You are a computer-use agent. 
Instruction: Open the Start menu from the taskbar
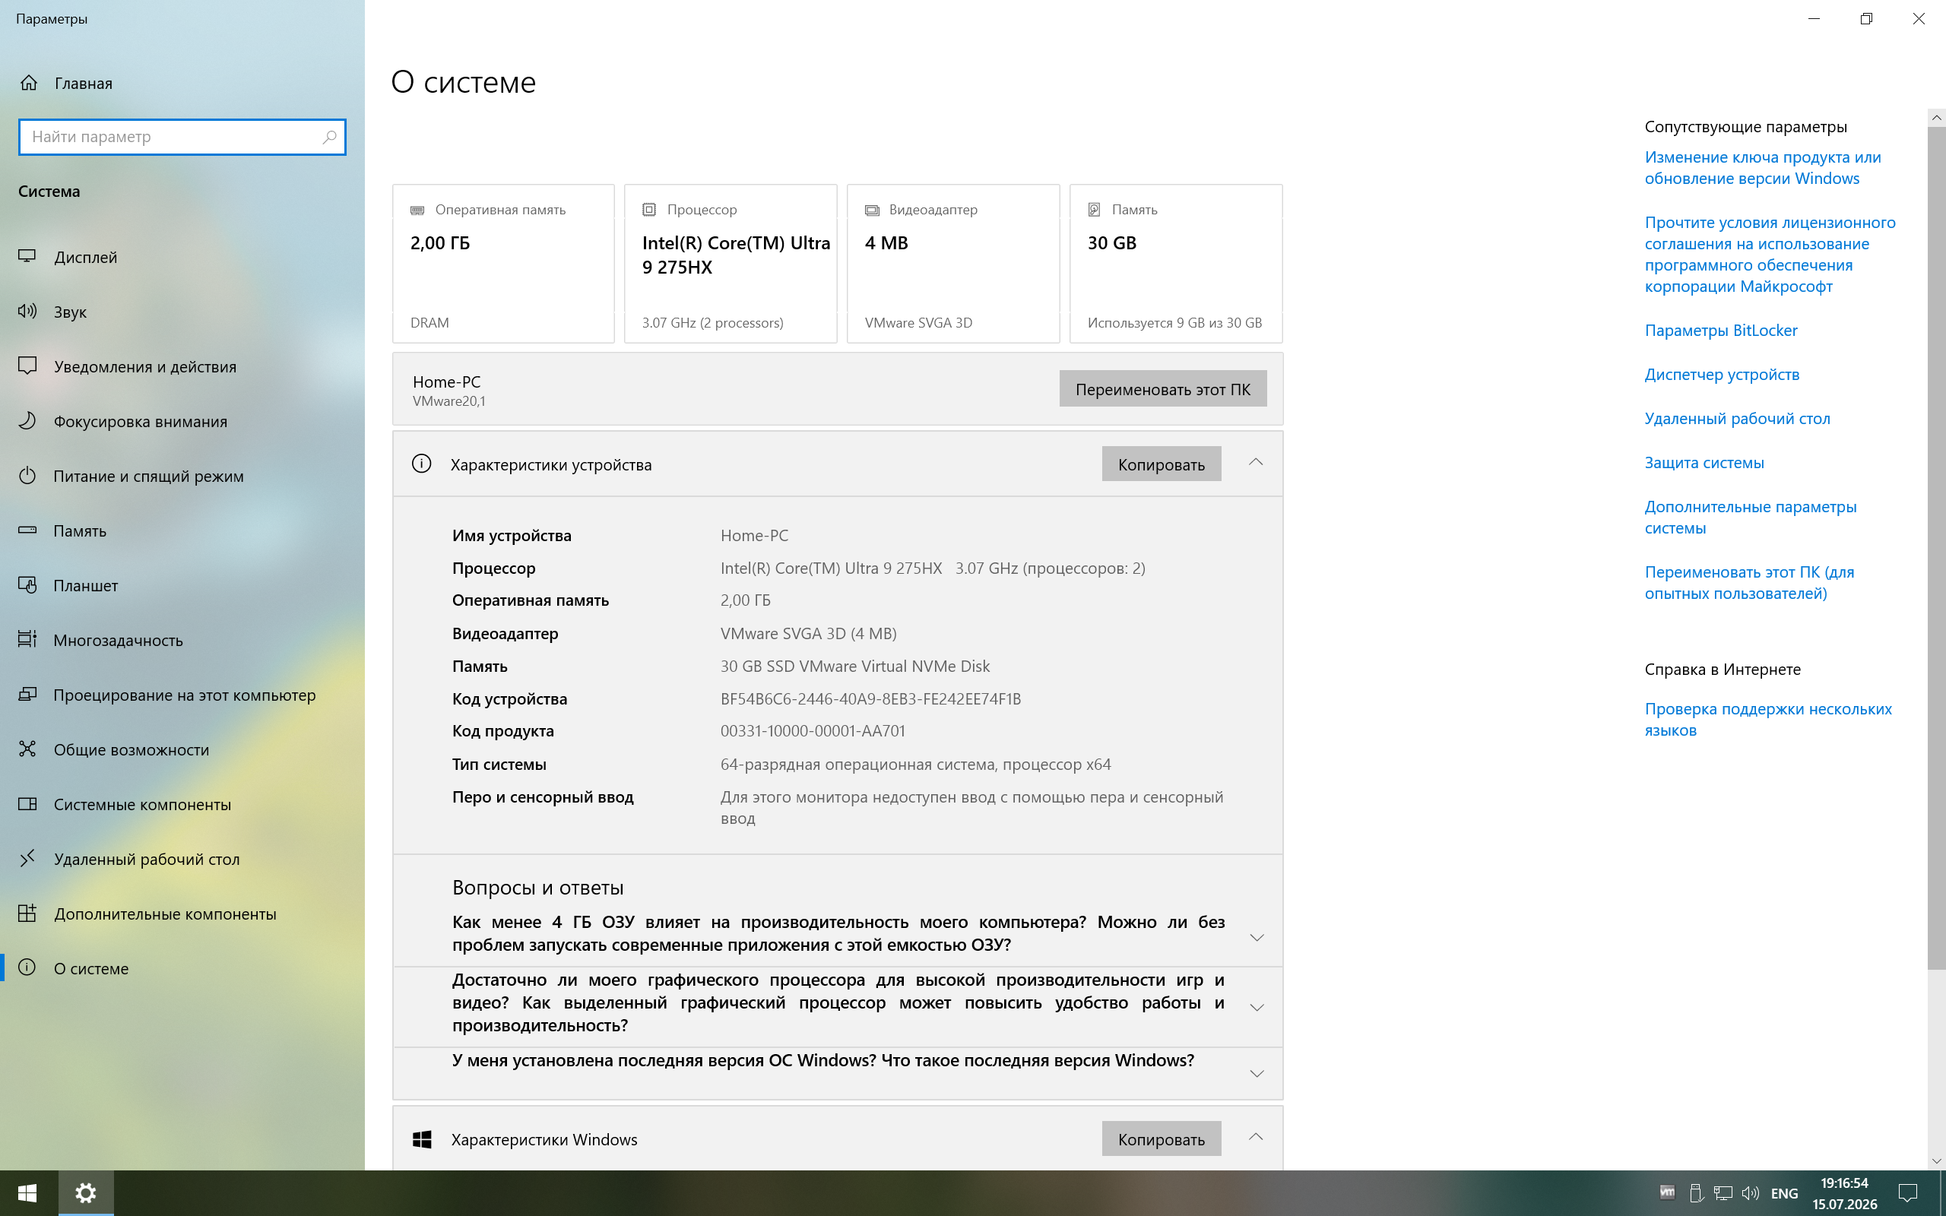coord(28,1193)
